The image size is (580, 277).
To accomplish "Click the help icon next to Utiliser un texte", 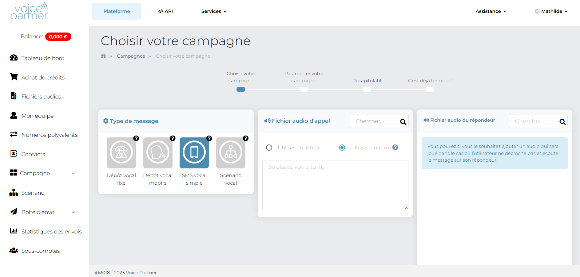I will [395, 148].
